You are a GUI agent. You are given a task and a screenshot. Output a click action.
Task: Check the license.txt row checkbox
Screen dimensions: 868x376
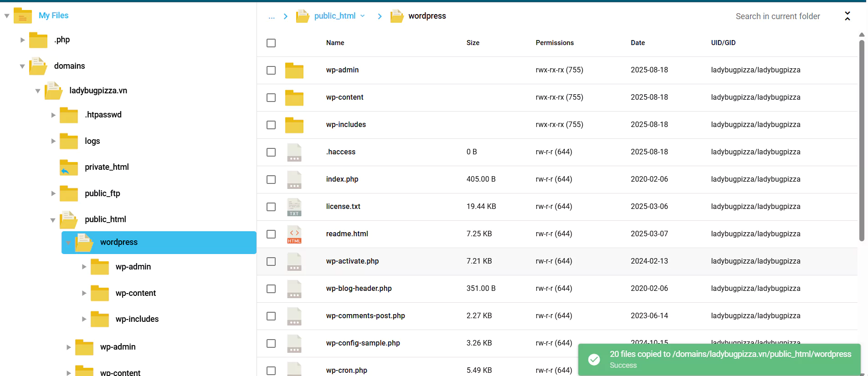click(271, 207)
